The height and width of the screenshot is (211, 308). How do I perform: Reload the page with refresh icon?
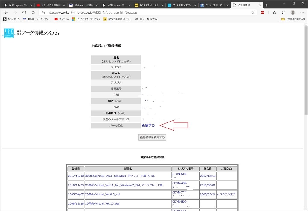(x=24, y=12)
